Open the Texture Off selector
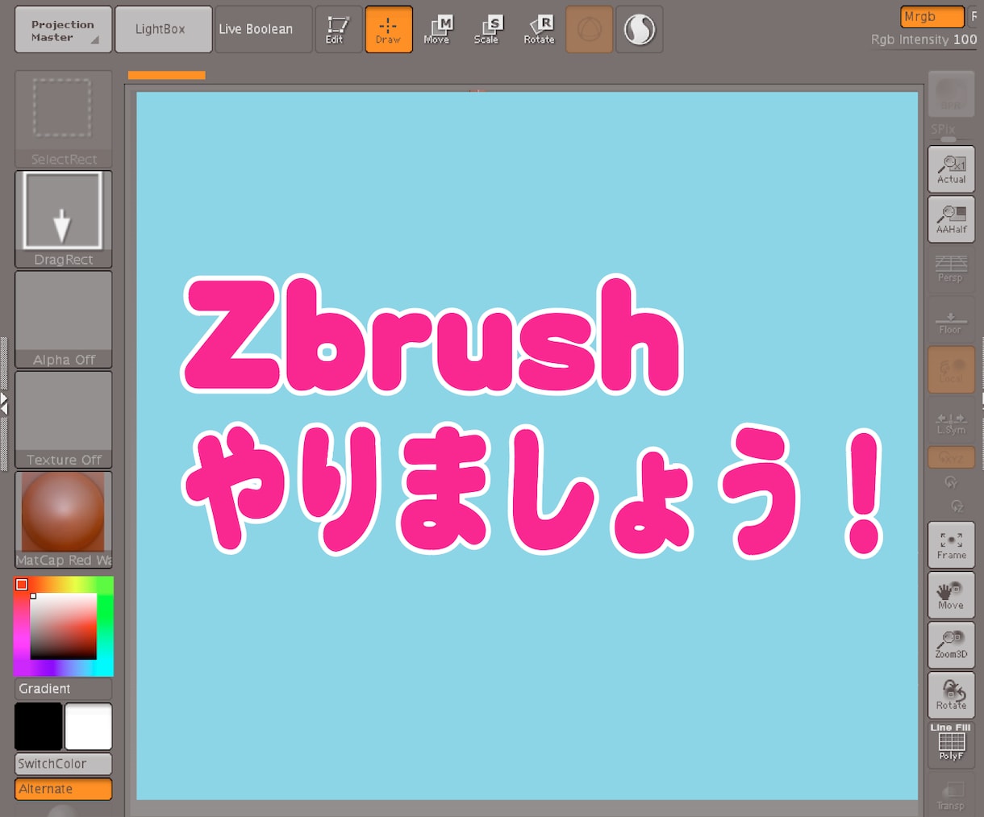 pyautogui.click(x=64, y=419)
